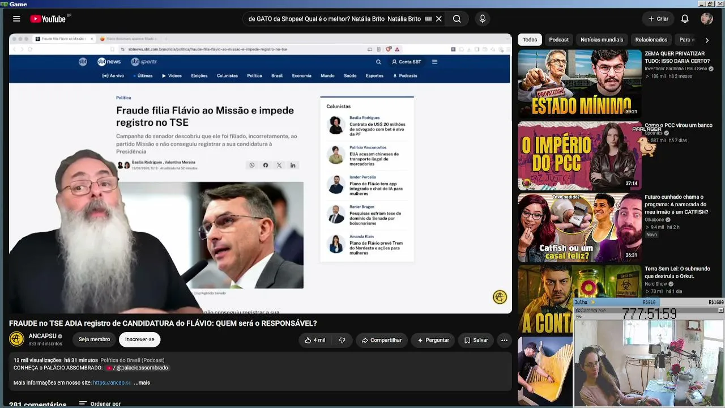Screen dimensions: 725x408
Task: Open the Perguntar ask button
Action: (433, 340)
